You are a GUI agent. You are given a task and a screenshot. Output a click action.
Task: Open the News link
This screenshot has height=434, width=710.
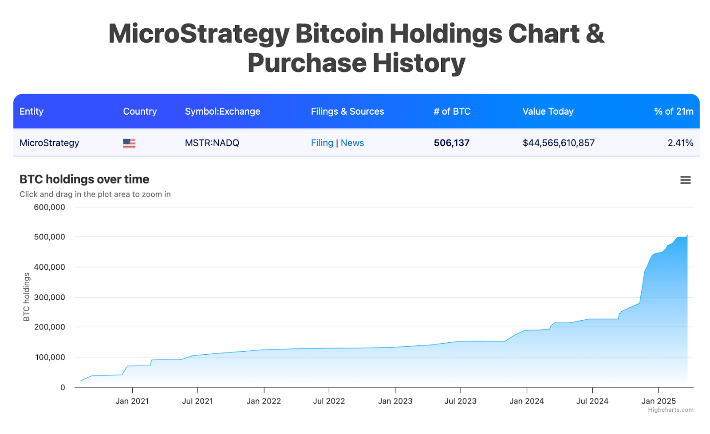(352, 143)
